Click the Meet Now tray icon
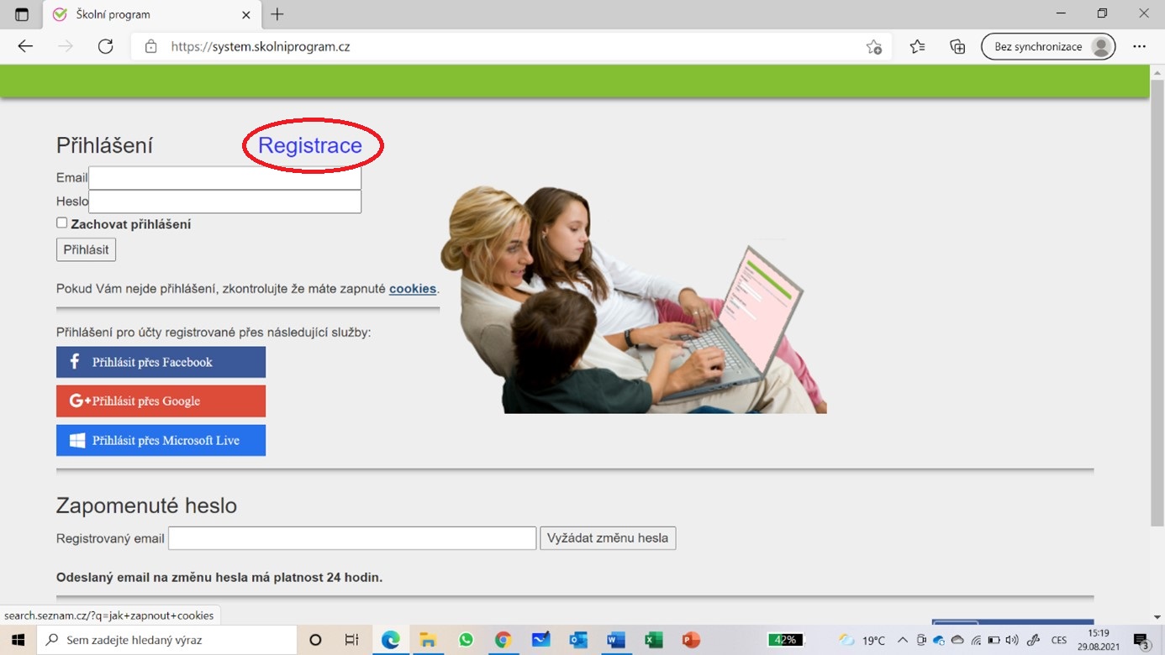This screenshot has height=655, width=1165. click(x=921, y=640)
